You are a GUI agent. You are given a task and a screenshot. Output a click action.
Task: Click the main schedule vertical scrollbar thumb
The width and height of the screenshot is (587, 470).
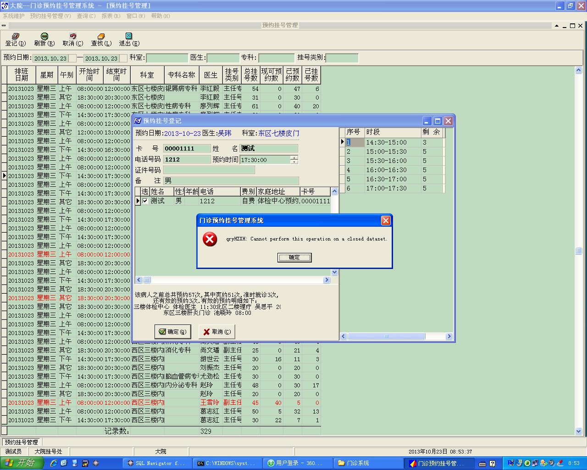click(x=578, y=251)
